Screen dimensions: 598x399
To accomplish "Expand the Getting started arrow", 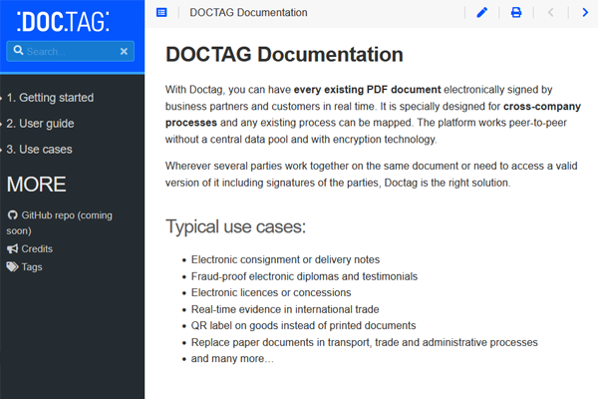I will 1,99.
